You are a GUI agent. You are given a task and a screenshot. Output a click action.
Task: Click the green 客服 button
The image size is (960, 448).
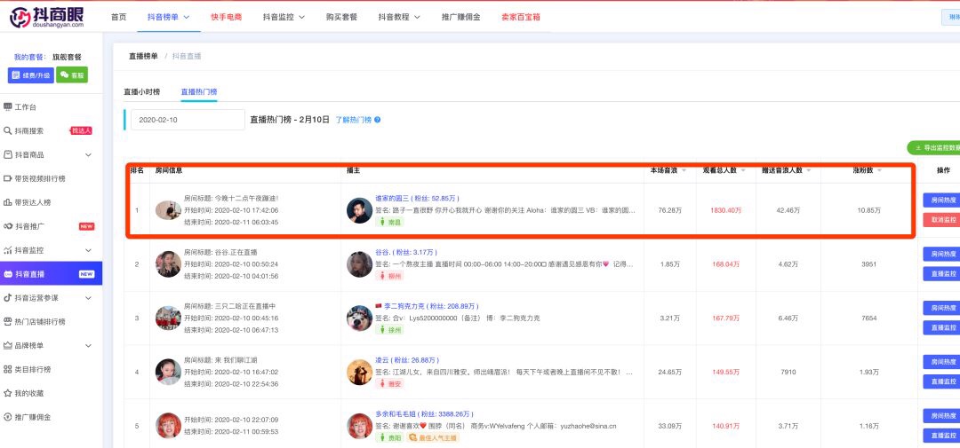click(x=72, y=75)
